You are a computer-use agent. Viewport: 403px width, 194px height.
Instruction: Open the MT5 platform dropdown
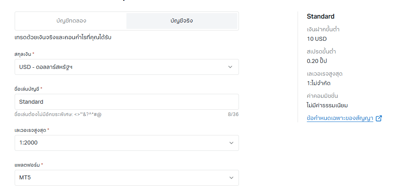pyautogui.click(x=126, y=178)
